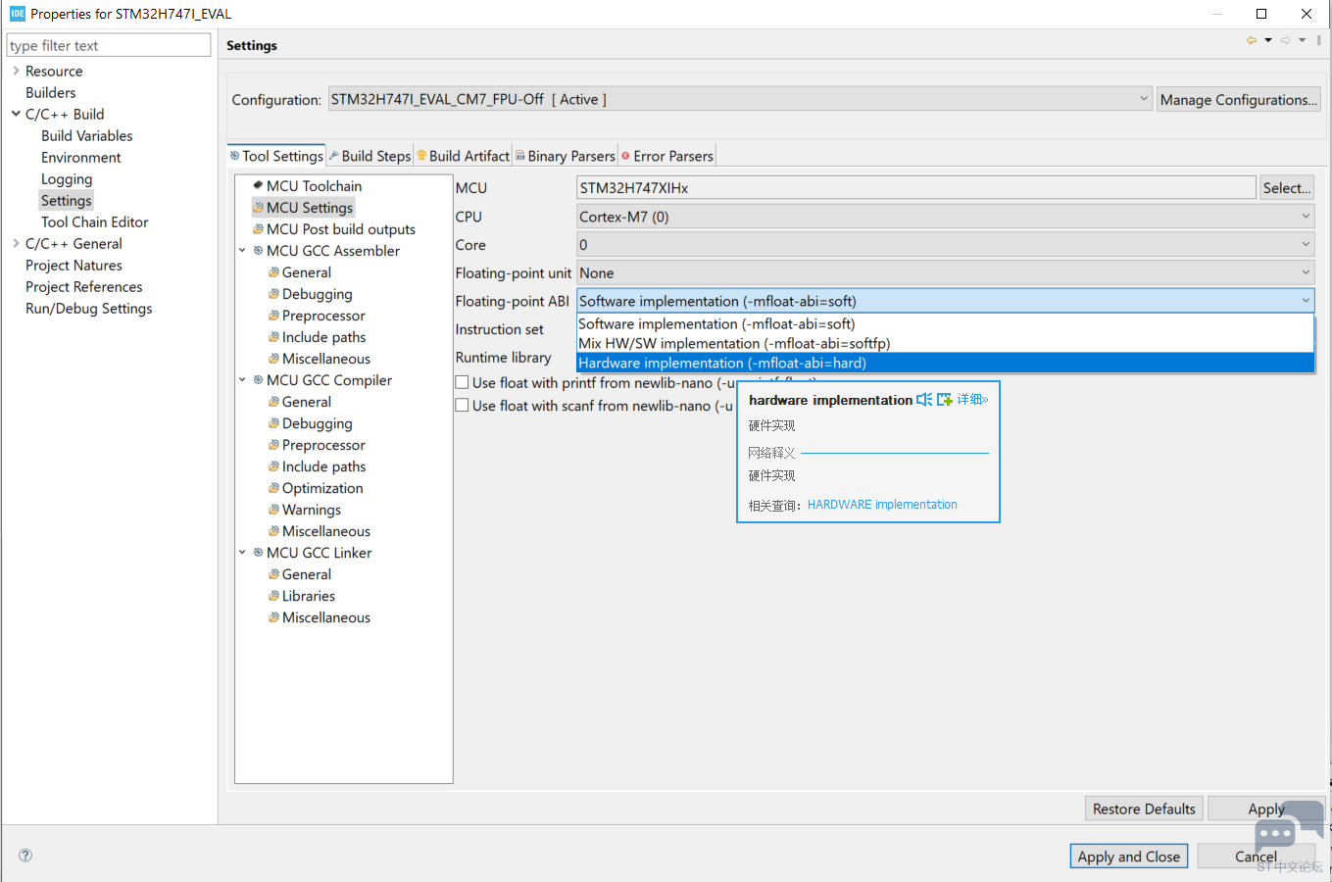The height and width of the screenshot is (882, 1332).
Task: Click Select button next to MCU field
Action: (x=1286, y=187)
